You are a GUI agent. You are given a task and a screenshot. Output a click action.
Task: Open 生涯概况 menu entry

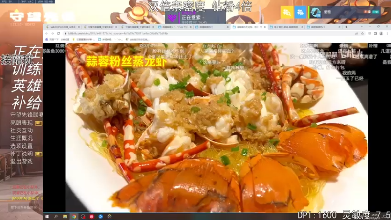pyautogui.click(x=22, y=138)
